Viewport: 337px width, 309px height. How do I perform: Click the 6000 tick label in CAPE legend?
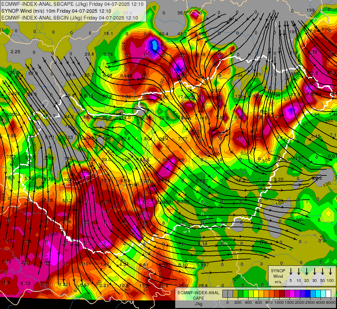(331, 302)
